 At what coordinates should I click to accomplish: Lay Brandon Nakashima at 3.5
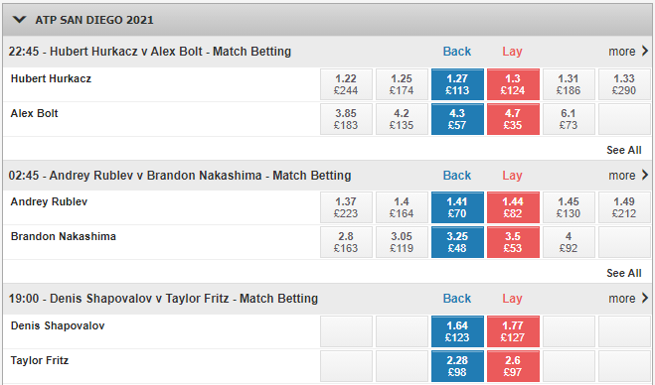513,242
